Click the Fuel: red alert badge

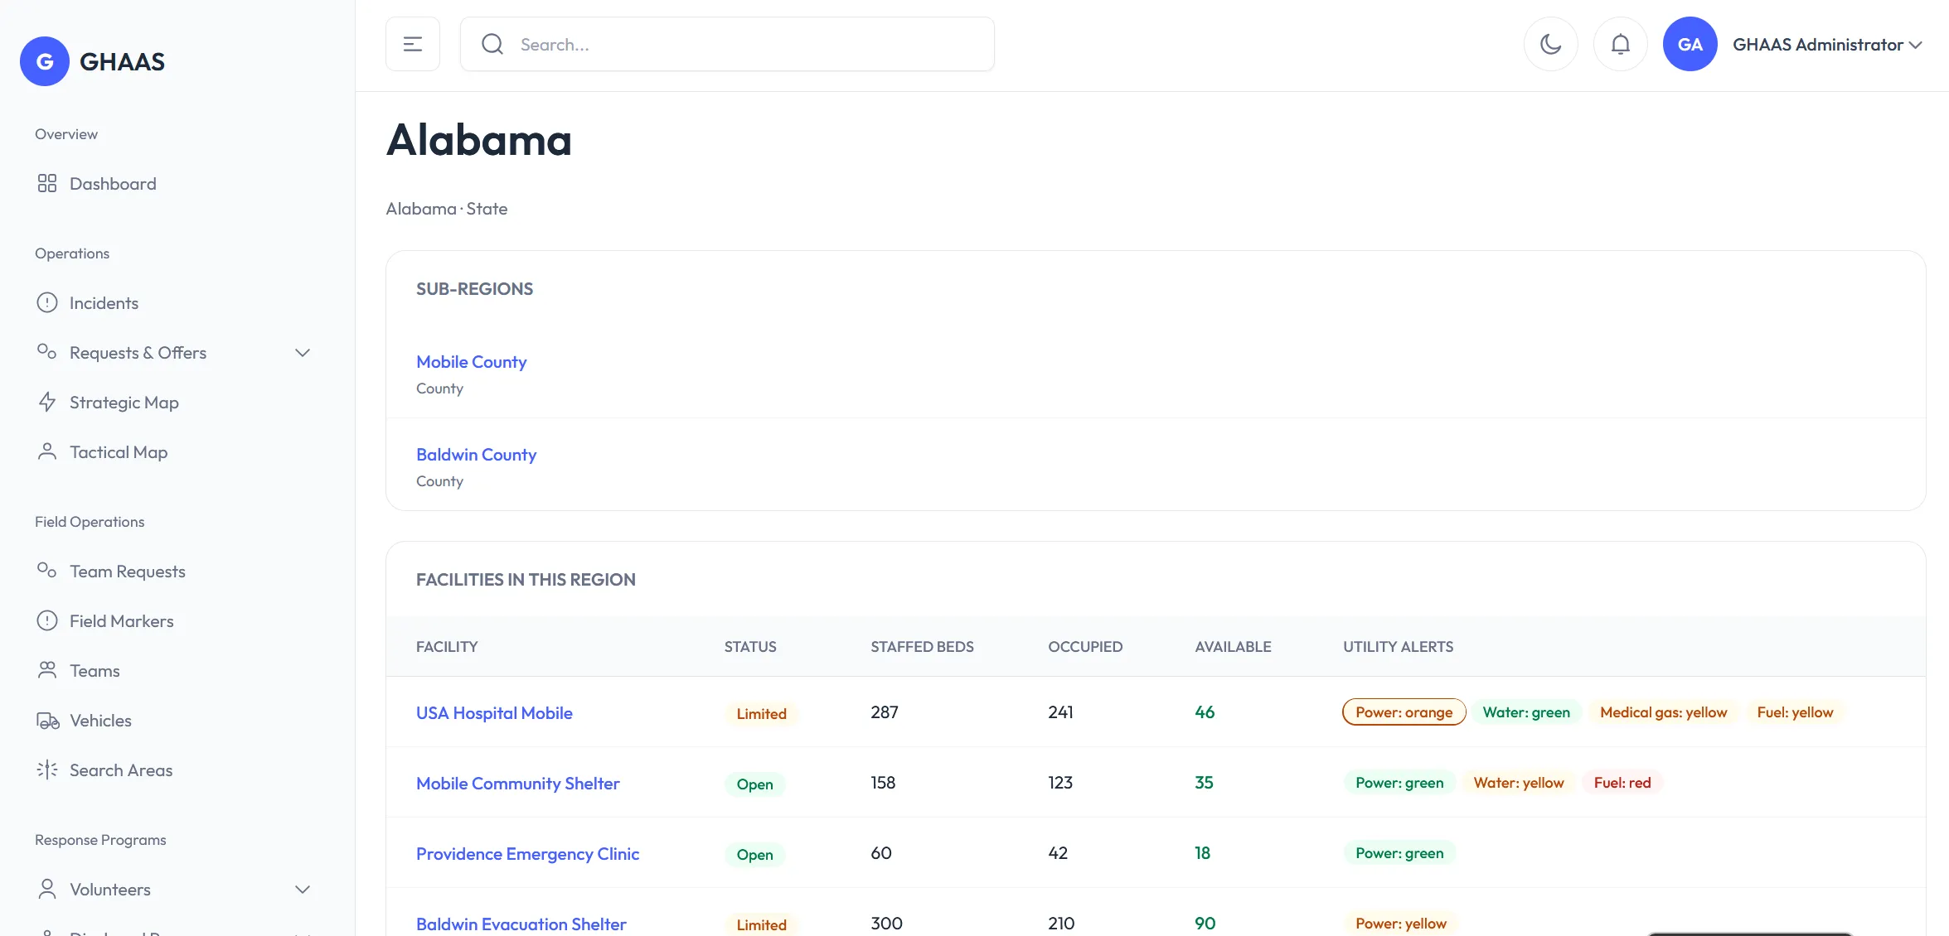coord(1622,783)
